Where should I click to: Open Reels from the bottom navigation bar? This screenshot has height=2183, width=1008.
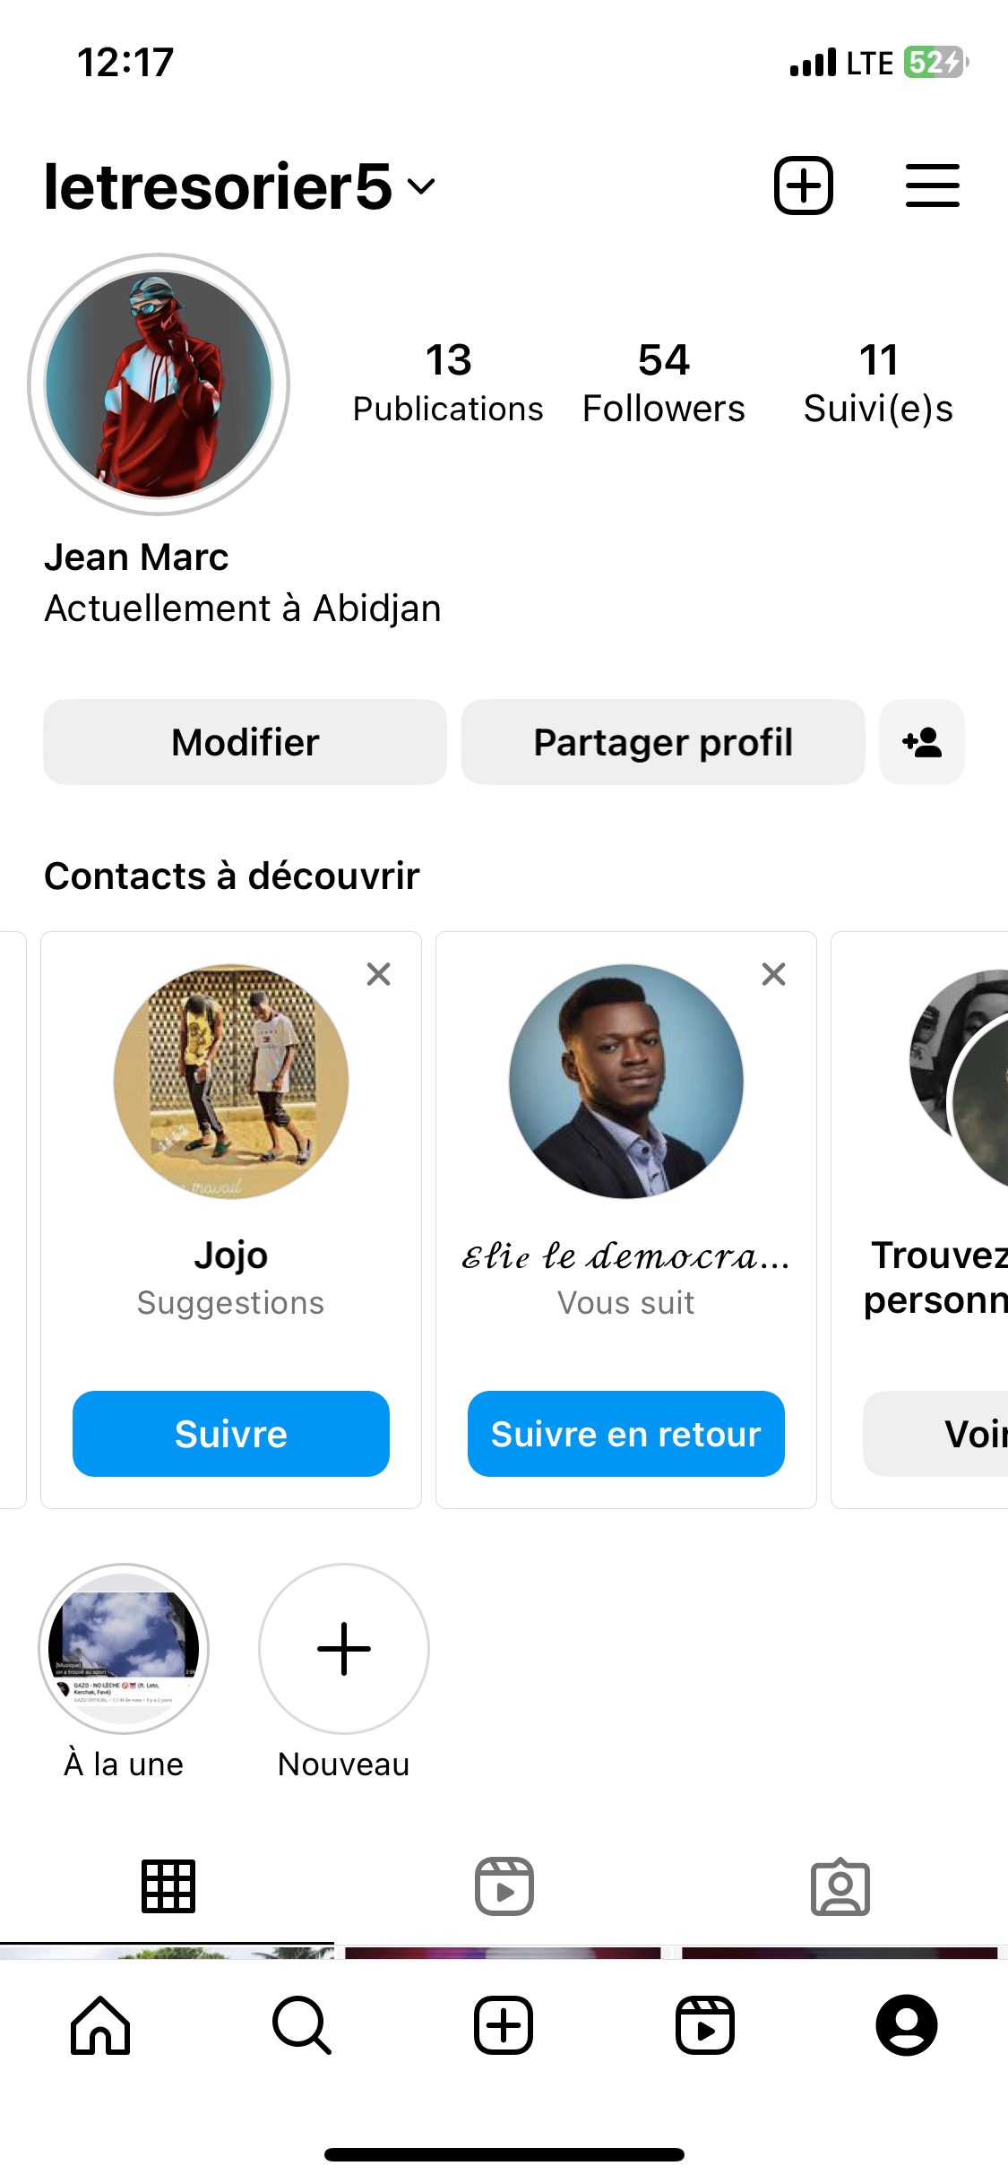tap(705, 2025)
